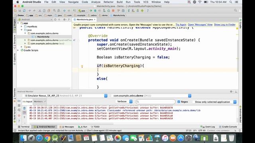Click the Back navigation arrow icon

pos(65,11)
